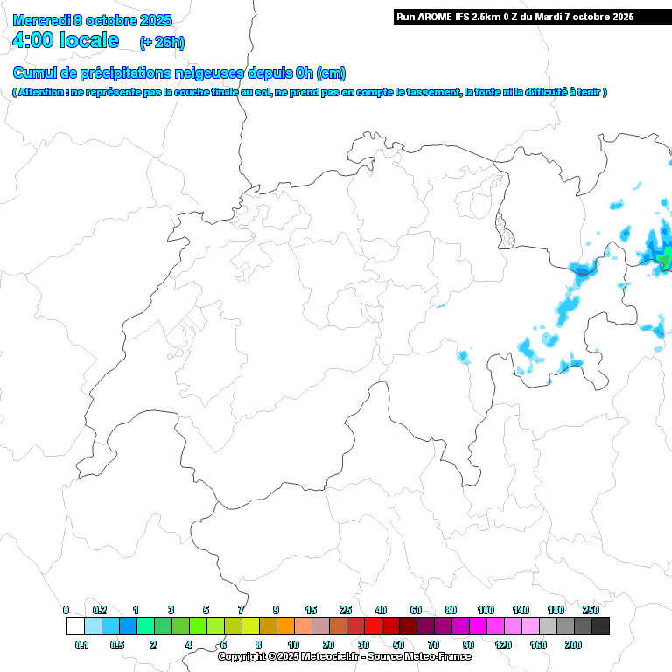Click the Cumul de précipitations neigeuses title
Screen dimensions: 672x672
tap(178, 73)
